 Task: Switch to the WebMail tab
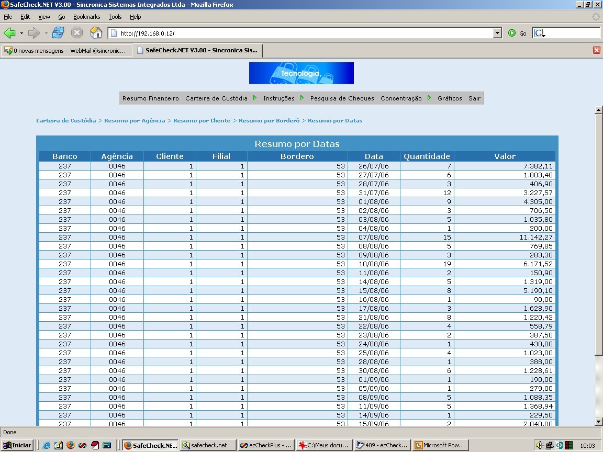[66, 50]
